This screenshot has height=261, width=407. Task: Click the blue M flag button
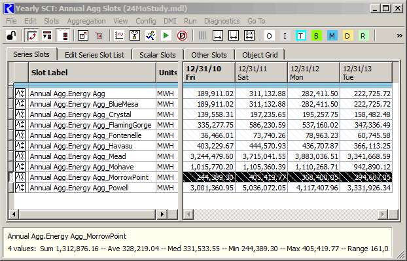(x=332, y=36)
